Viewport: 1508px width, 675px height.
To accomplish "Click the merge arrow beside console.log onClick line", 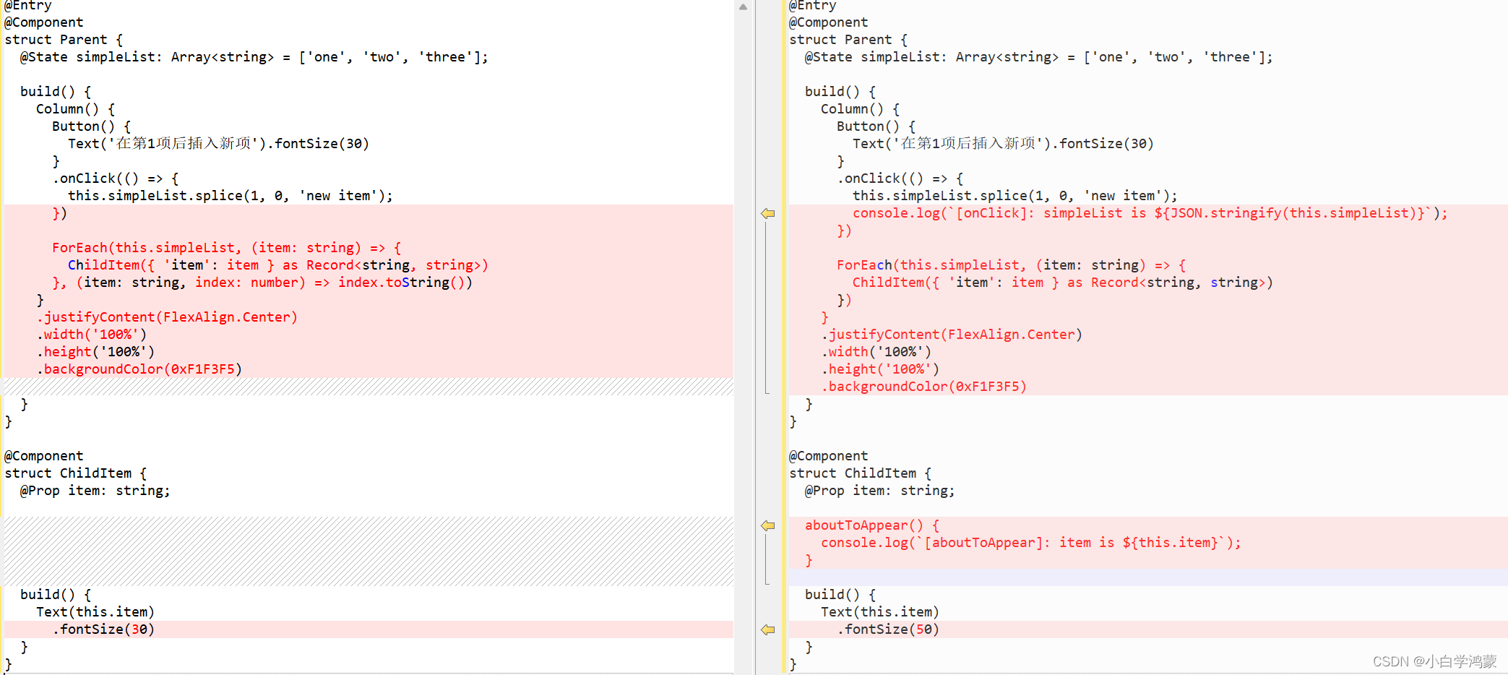I will (x=768, y=213).
